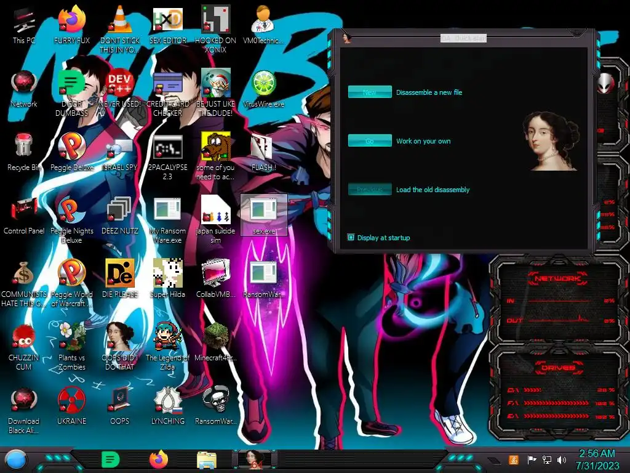Open the Start orb on the taskbar
The image size is (630, 473).
16,461
